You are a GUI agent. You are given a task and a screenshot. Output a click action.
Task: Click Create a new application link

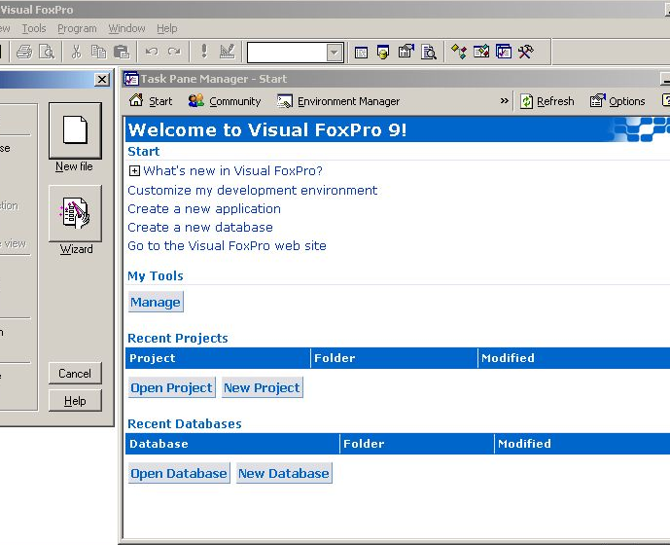[x=204, y=209]
